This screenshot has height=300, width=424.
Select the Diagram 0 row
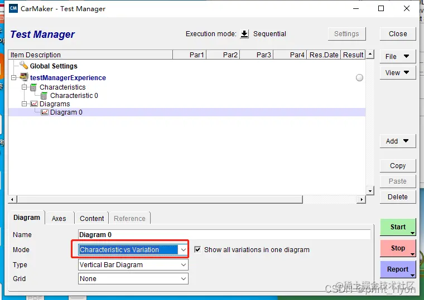click(x=187, y=112)
